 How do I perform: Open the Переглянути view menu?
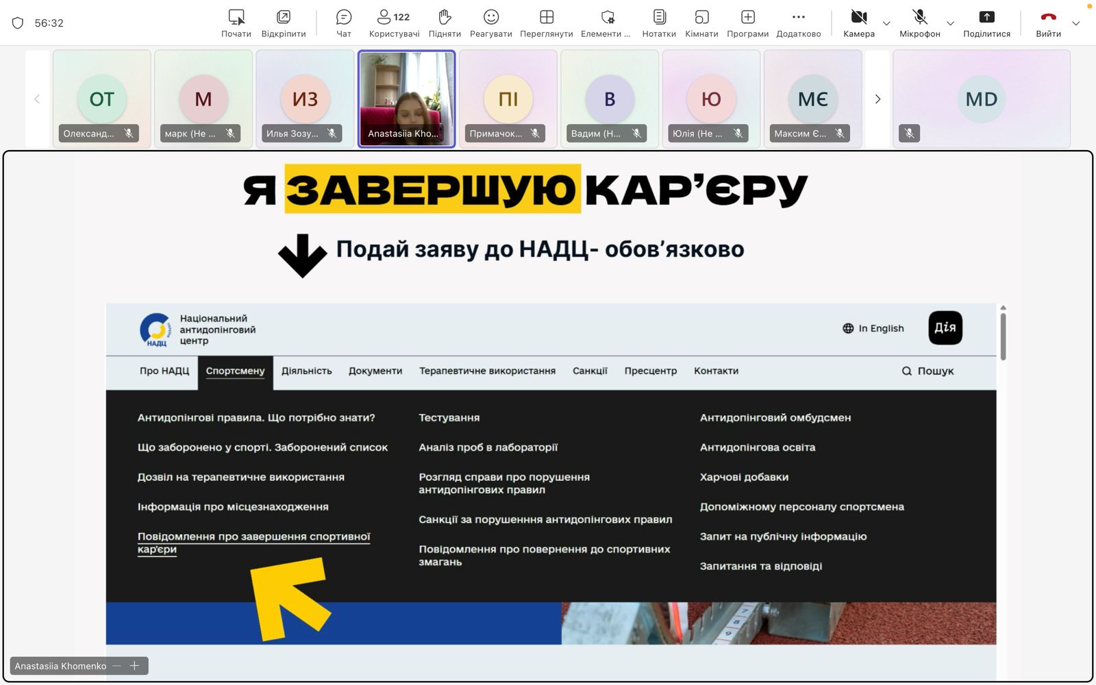[546, 17]
